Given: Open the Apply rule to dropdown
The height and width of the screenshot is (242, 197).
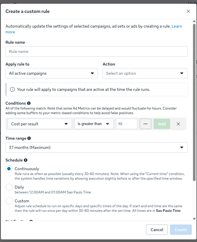Looking at the screenshot, I should (52, 73).
